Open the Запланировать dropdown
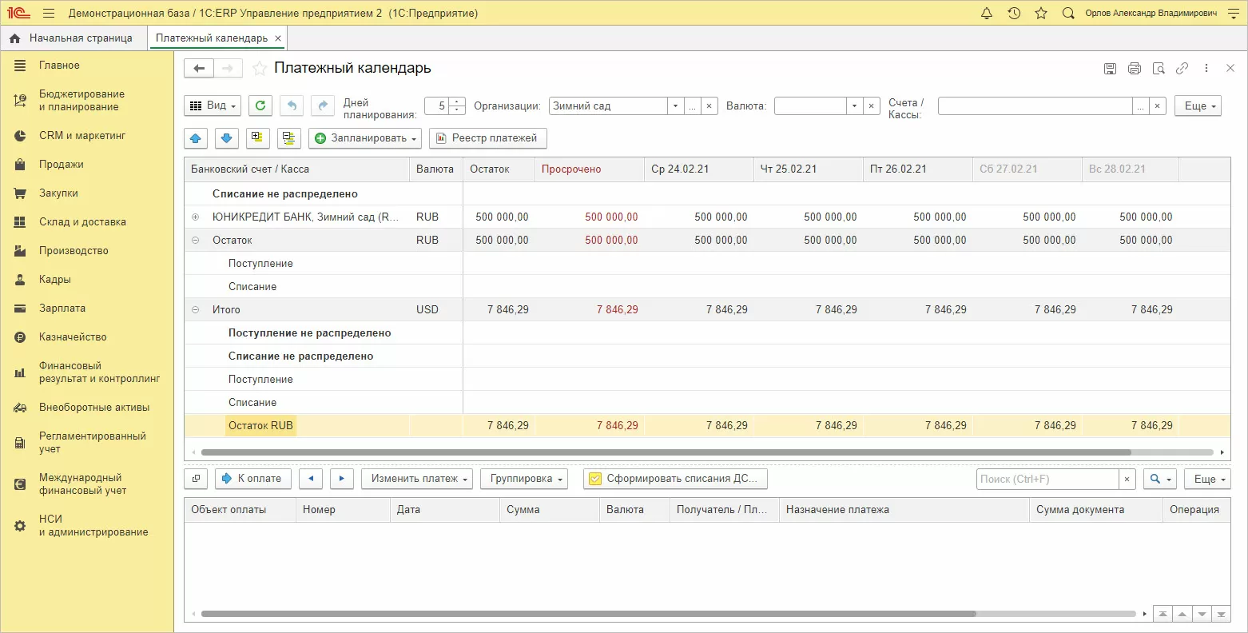Viewport: 1248px width, 633px height. pos(366,138)
